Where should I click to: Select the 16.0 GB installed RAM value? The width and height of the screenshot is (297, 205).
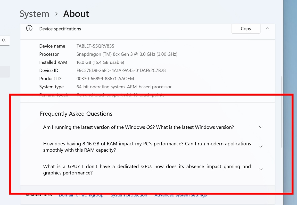(100, 62)
